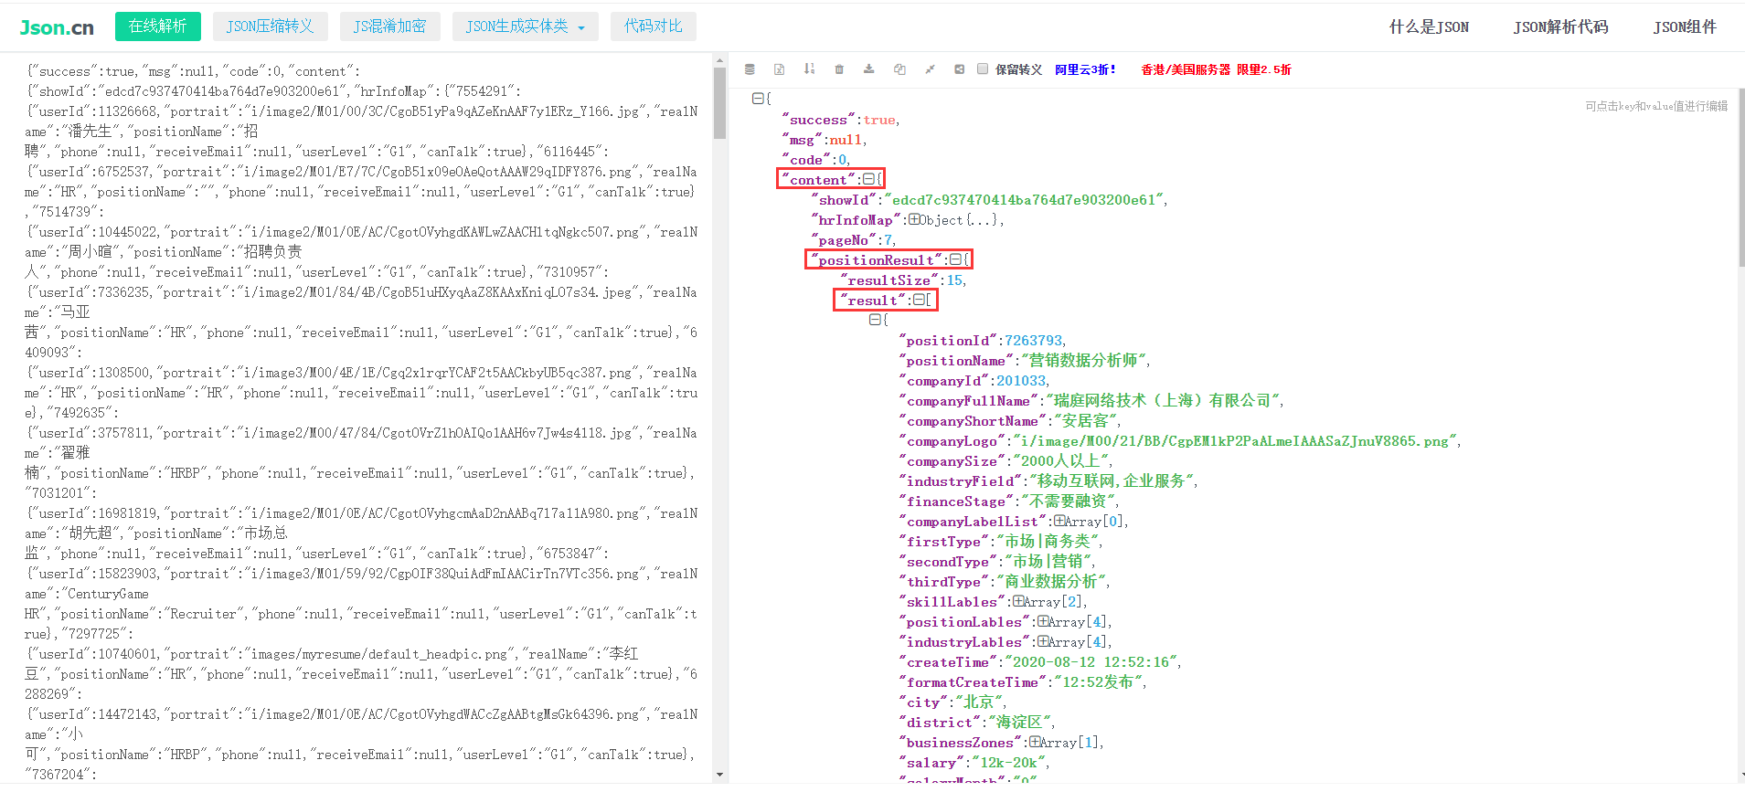Image resolution: width=1745 pixels, height=792 pixels.
Task: Click the left pane scroll-up arrow
Action: (x=720, y=61)
